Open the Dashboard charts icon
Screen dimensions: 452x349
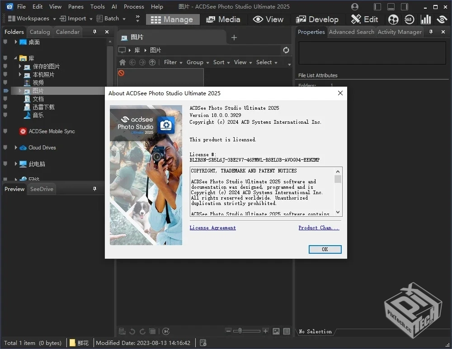click(x=425, y=19)
